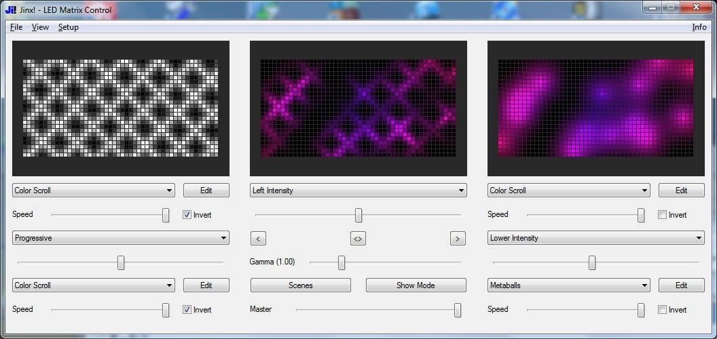Open the Metaballs effect dropdown
The height and width of the screenshot is (339, 717).
(568, 285)
